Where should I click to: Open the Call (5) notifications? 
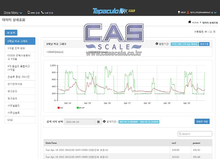(x=47, y=13)
